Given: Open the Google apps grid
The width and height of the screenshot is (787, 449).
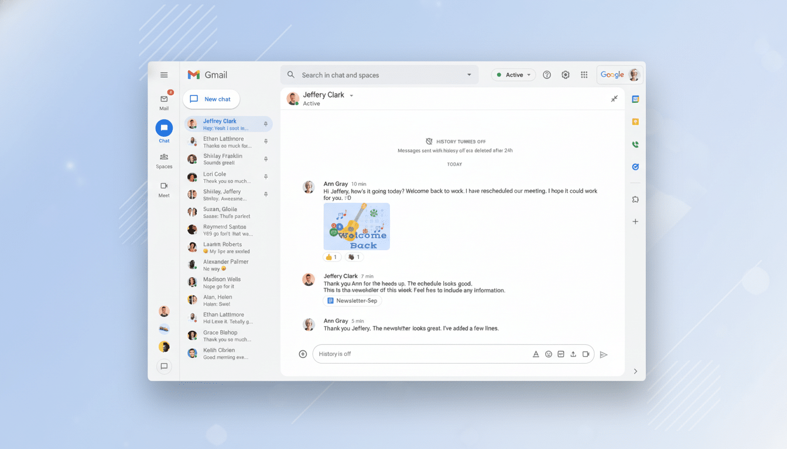Looking at the screenshot, I should click(584, 75).
